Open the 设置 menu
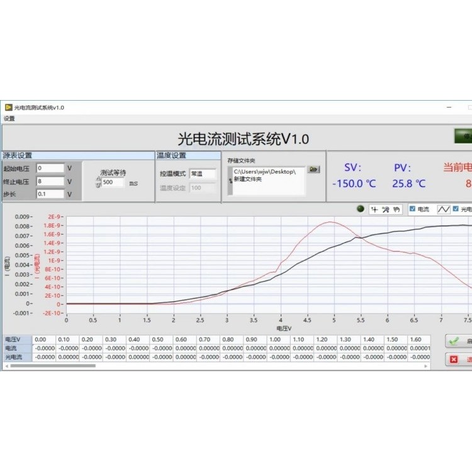 point(9,118)
